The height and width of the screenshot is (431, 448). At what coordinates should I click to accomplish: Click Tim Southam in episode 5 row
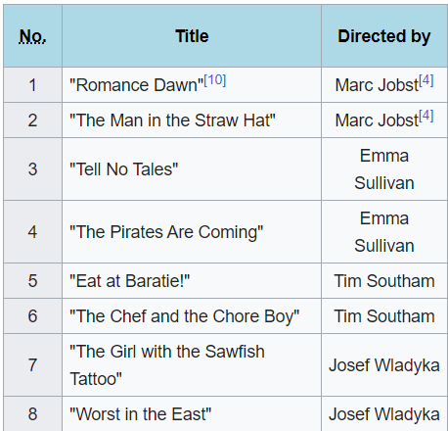pyautogui.click(x=384, y=281)
